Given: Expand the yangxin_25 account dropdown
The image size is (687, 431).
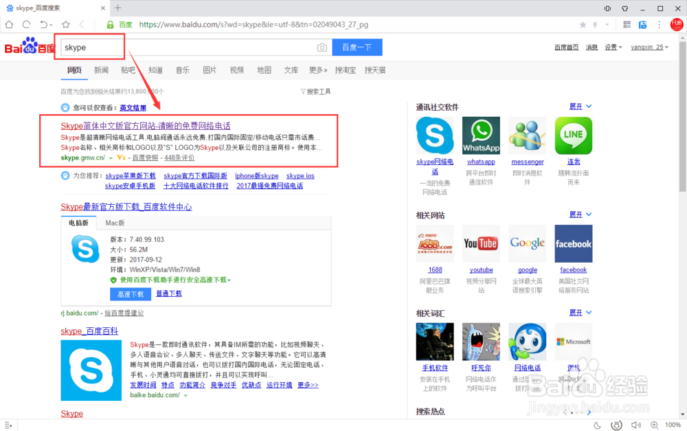Looking at the screenshot, I should tap(649, 47).
